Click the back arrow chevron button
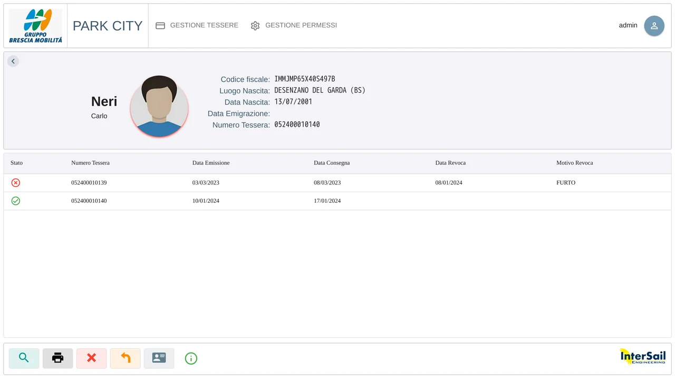The width and height of the screenshot is (675, 380). pos(13,61)
